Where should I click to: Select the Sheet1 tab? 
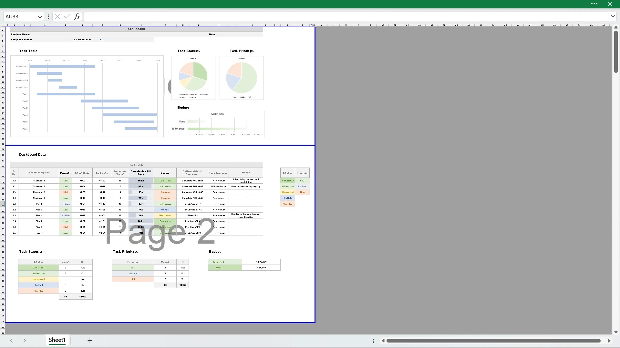point(57,340)
